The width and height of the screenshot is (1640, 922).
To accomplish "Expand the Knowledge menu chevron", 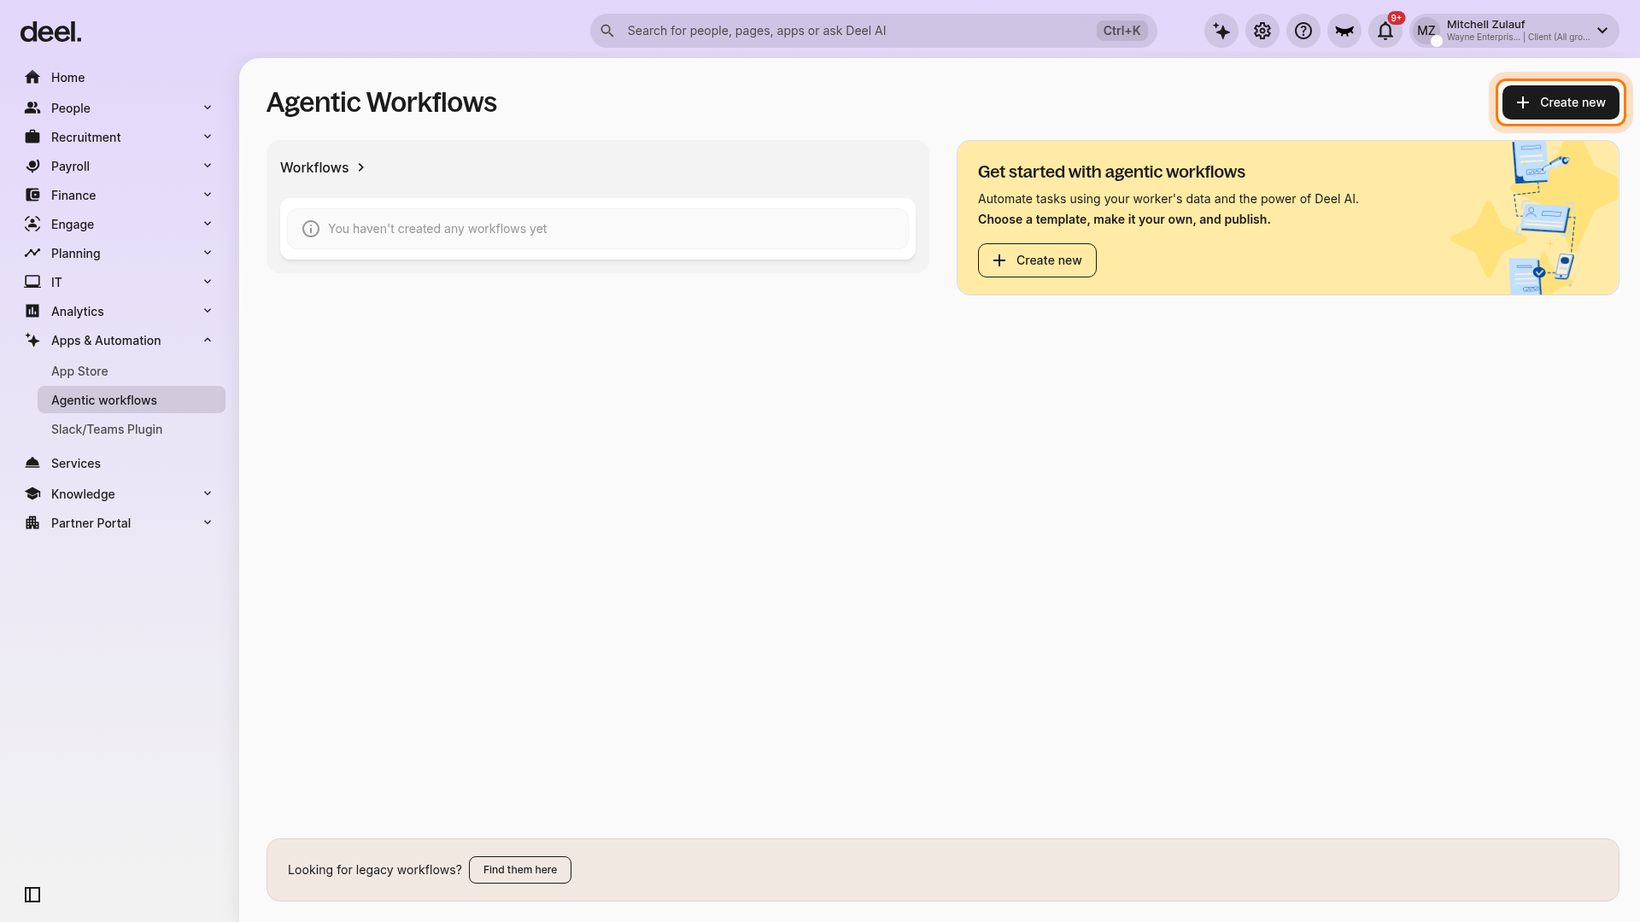I will click(x=208, y=493).
